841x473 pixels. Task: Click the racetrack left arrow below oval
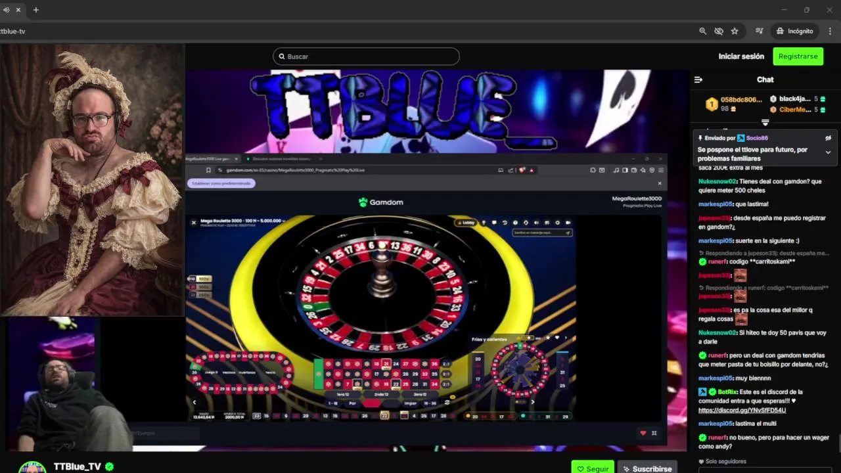click(x=194, y=402)
